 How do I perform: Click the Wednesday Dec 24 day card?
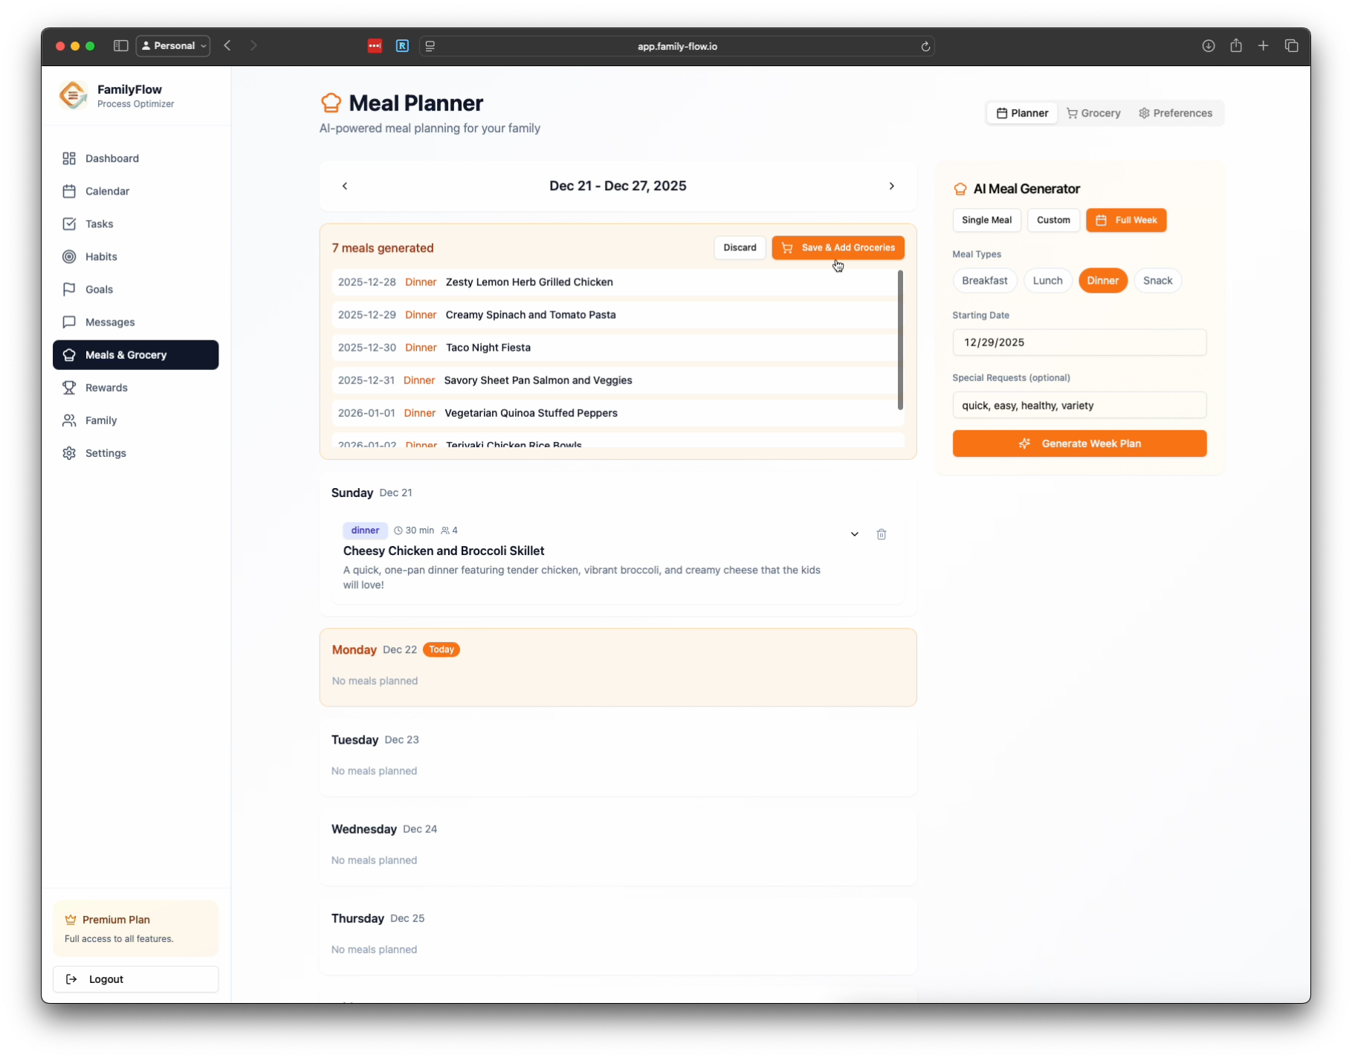point(618,846)
